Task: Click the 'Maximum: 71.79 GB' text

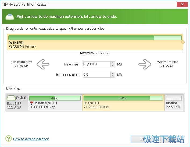Action: pyautogui.click(x=95, y=53)
